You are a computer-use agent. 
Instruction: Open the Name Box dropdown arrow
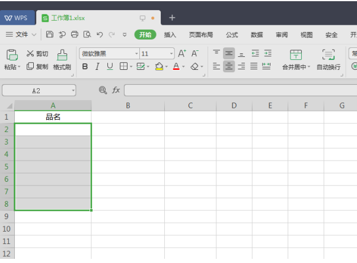pos(73,91)
